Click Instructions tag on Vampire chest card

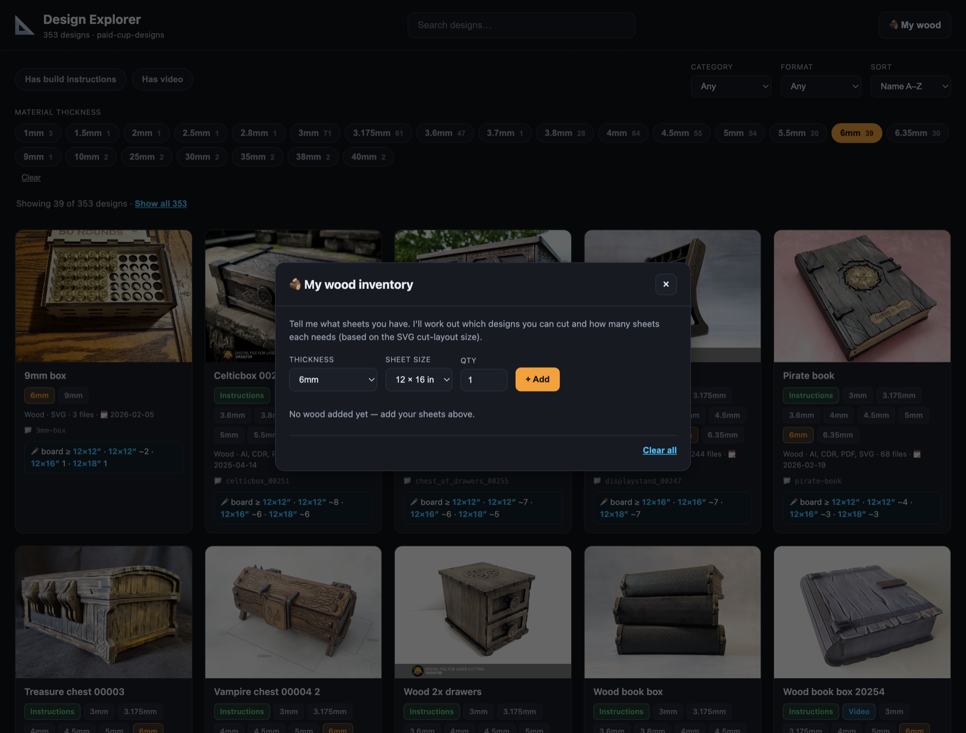241,712
